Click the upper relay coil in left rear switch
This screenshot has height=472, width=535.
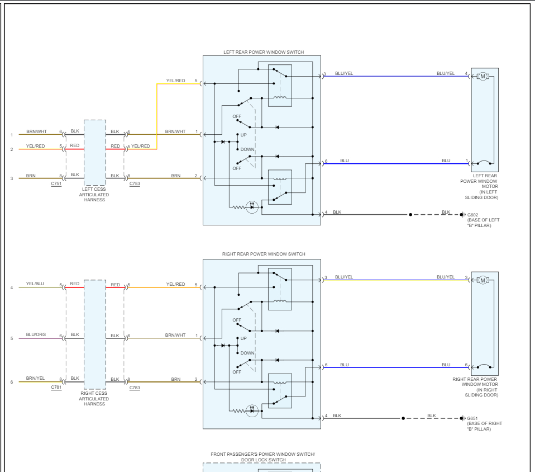(280, 98)
